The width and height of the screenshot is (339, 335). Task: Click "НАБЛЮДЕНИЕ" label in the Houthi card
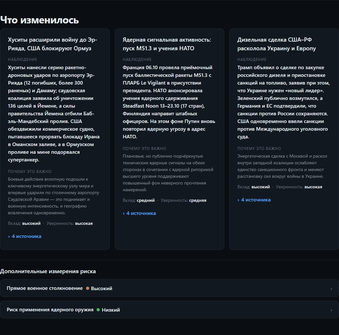[x=22, y=60]
